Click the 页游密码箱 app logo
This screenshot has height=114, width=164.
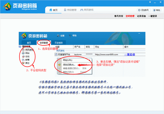click(20, 6)
